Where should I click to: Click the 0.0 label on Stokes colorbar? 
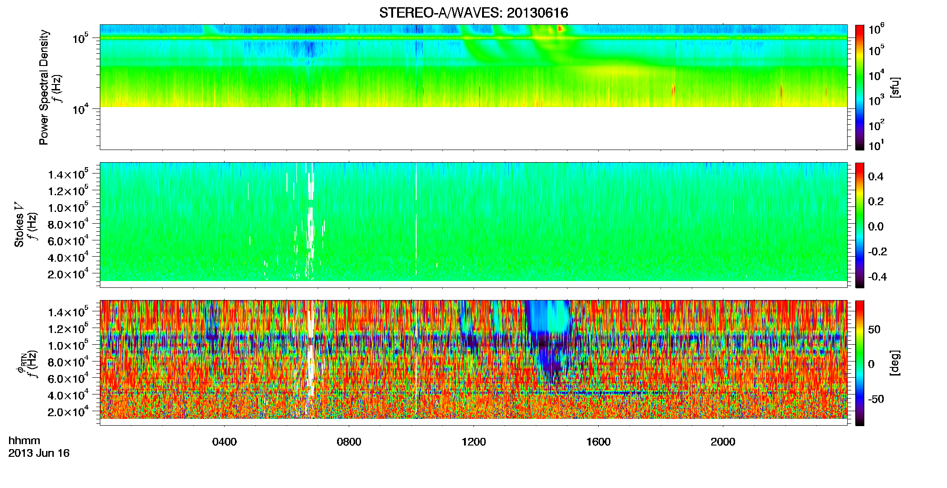876,227
